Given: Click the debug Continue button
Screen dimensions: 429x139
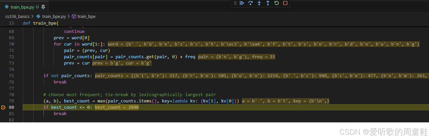Looking at the screenshot, I should [x=242, y=3].
